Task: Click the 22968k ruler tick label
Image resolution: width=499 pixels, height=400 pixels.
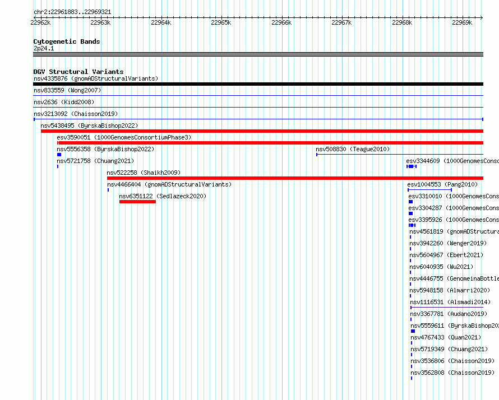Action: click(x=402, y=22)
